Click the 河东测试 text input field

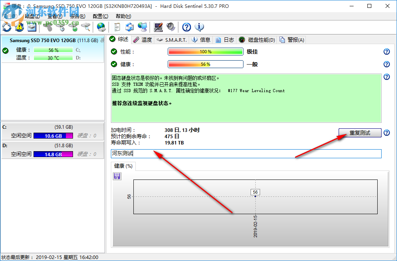click(197, 154)
